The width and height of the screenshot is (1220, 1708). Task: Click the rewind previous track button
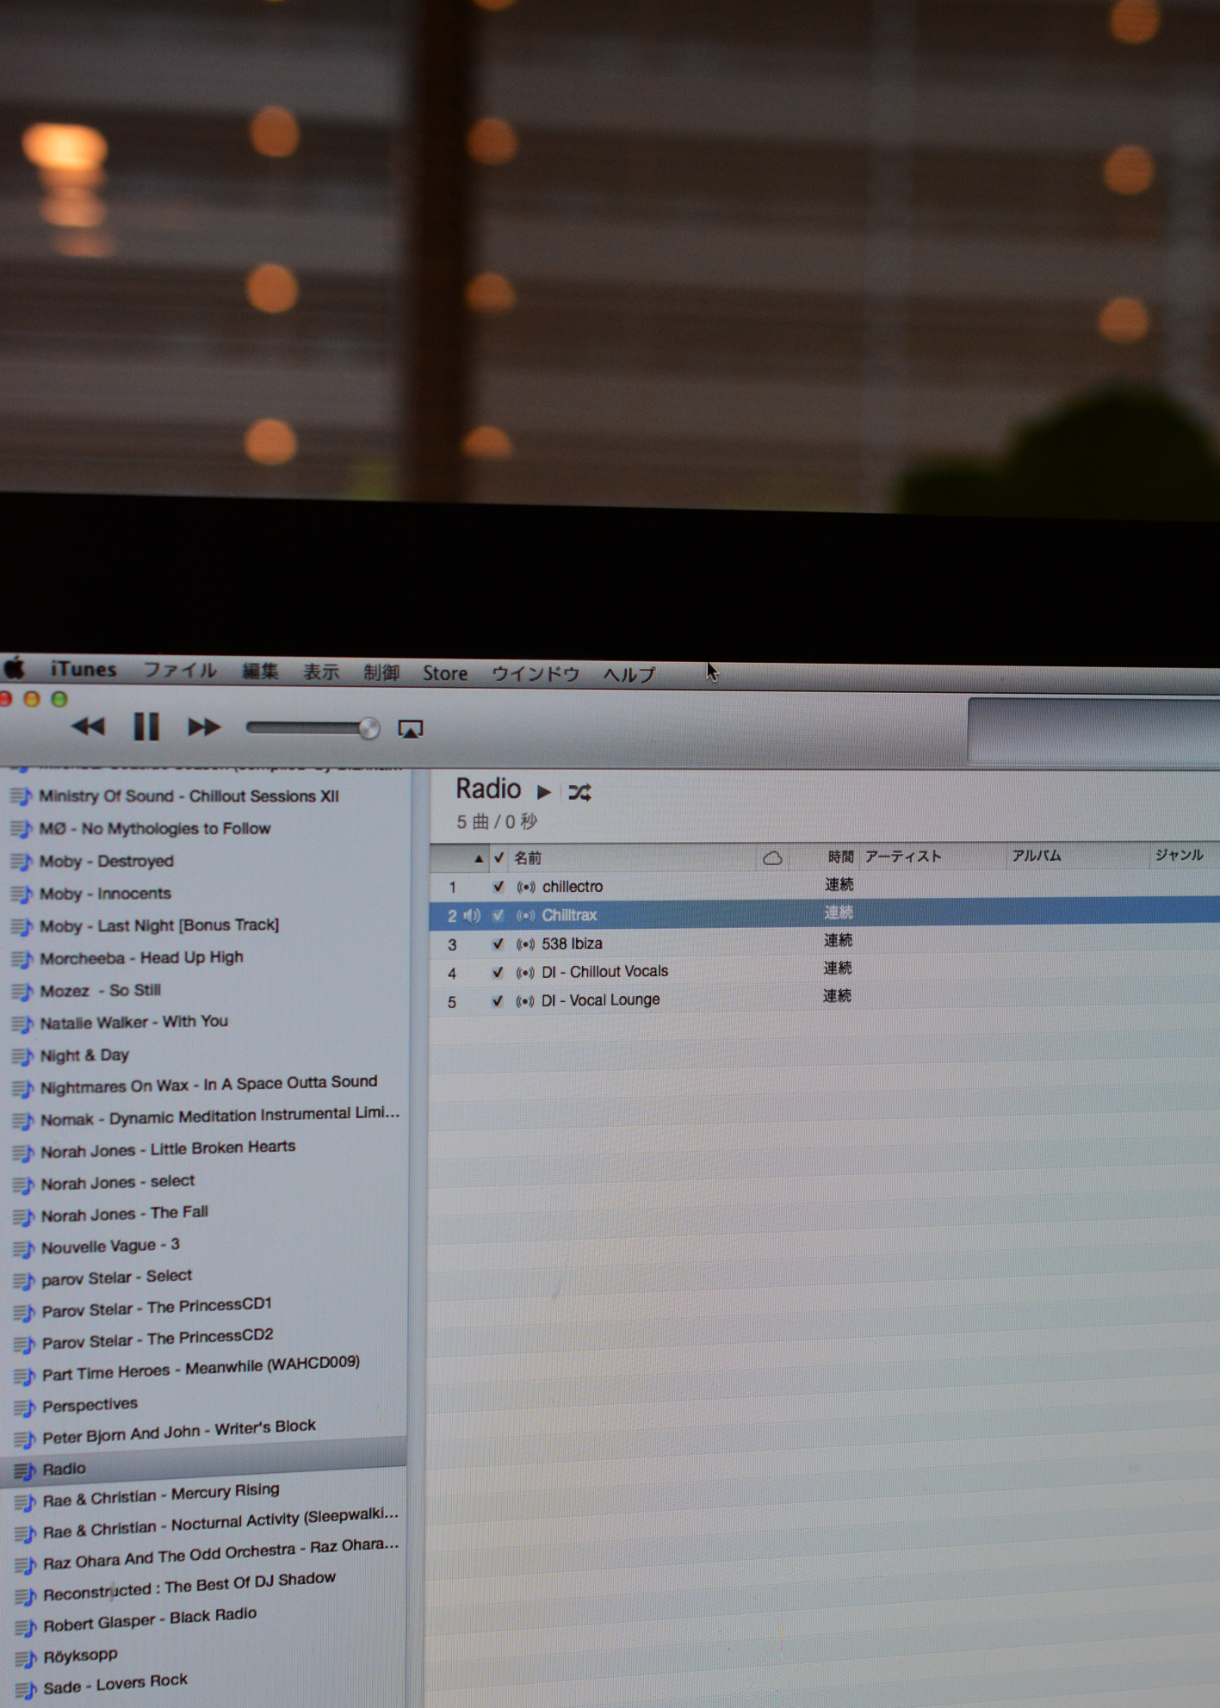point(88,727)
